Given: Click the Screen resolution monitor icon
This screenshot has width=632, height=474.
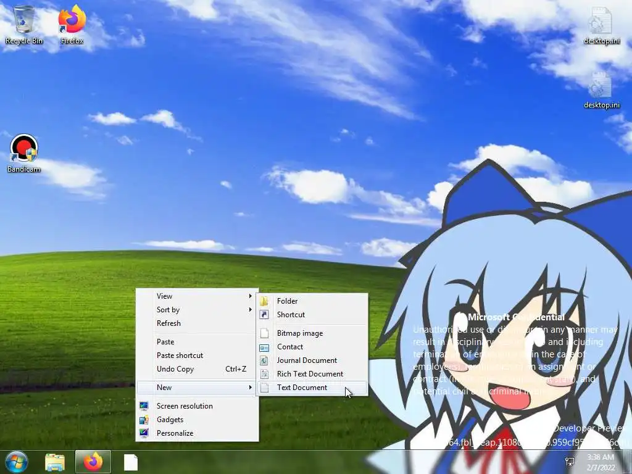Looking at the screenshot, I should (x=144, y=406).
